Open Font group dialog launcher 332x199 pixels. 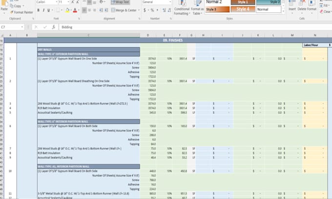click(x=79, y=19)
